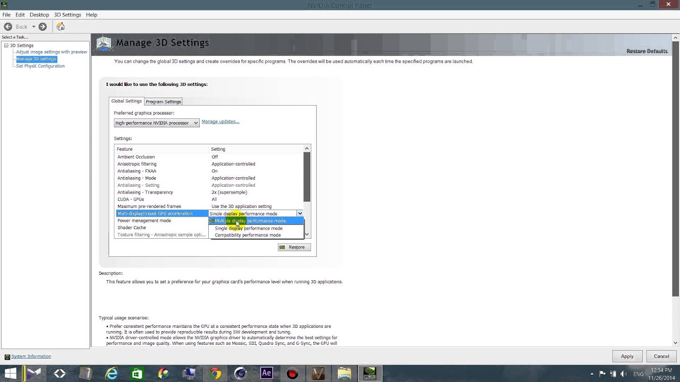Open File Explorer from taskbar
680x382 pixels.
click(344, 374)
